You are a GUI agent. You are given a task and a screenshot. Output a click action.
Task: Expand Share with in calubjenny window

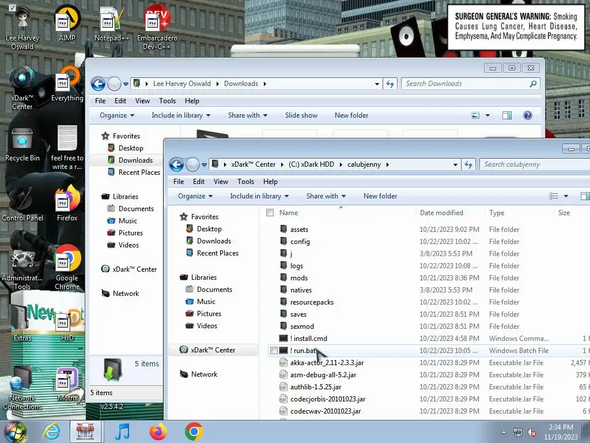click(x=326, y=196)
